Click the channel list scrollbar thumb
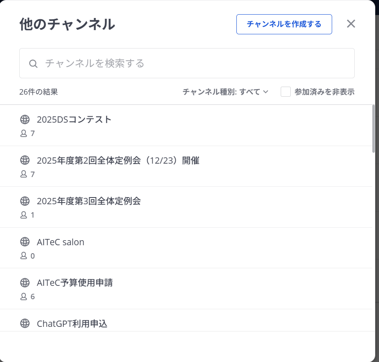 pyautogui.click(x=374, y=128)
